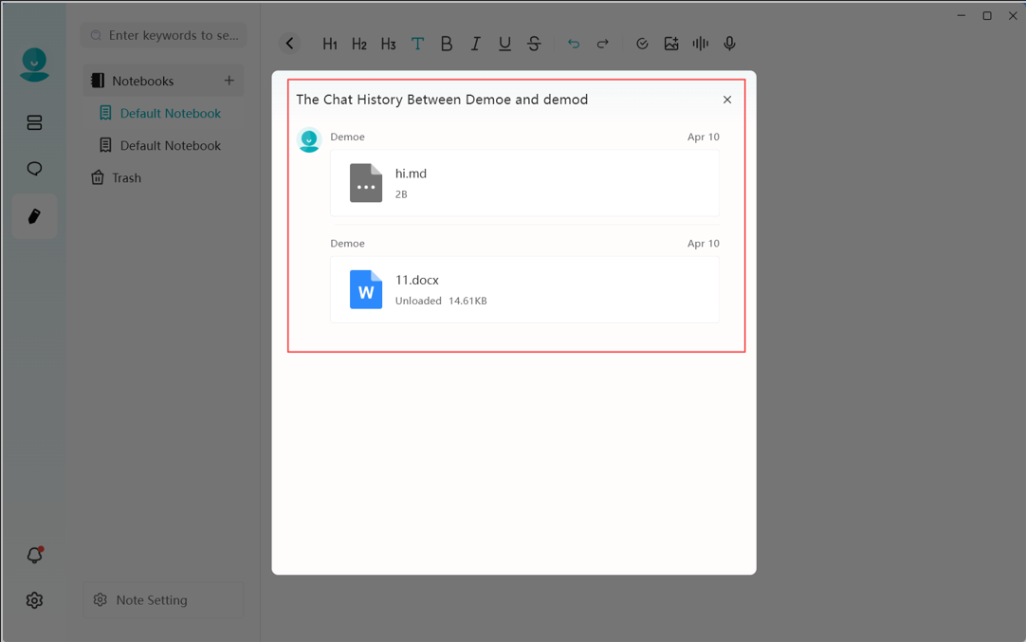
Task: Click the audio waveform icon
Action: pyautogui.click(x=700, y=44)
